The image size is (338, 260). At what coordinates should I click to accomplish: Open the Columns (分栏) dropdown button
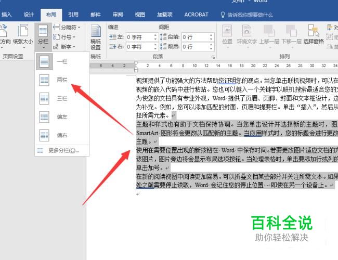click(43, 36)
